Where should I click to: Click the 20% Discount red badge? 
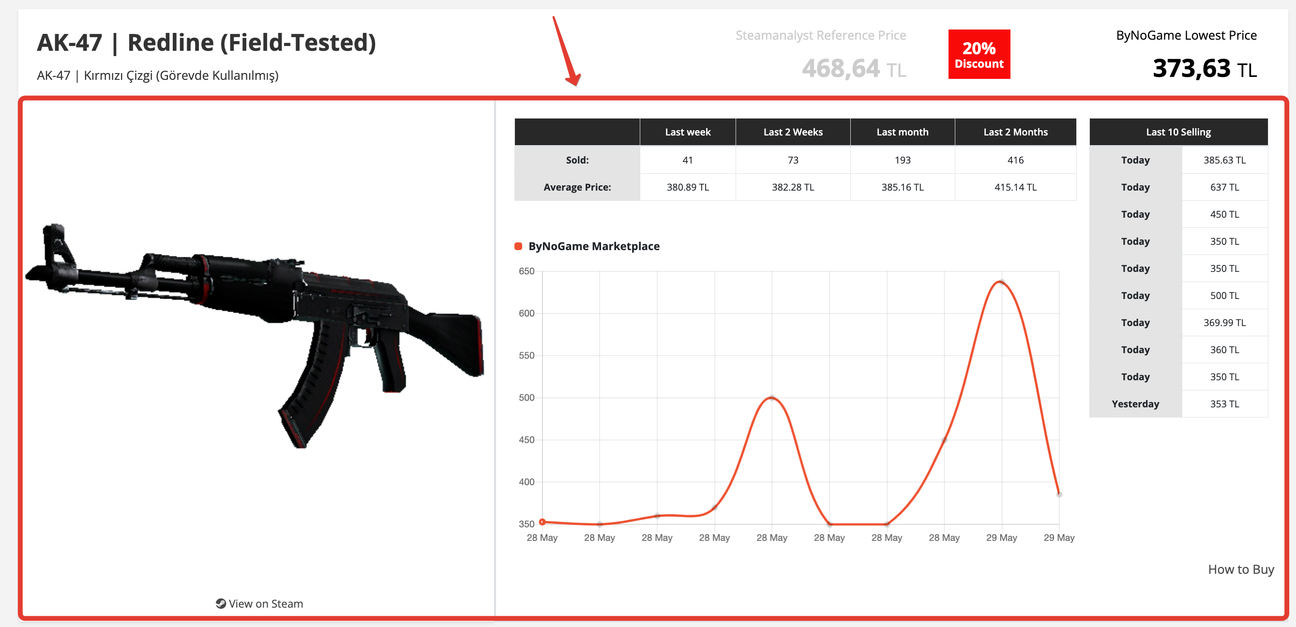[979, 54]
